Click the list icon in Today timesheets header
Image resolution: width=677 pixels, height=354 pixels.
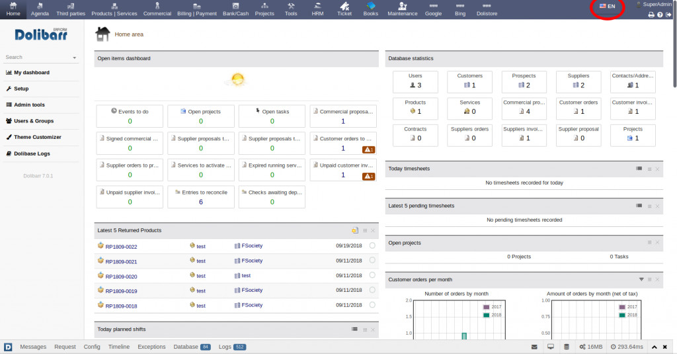coord(639,169)
